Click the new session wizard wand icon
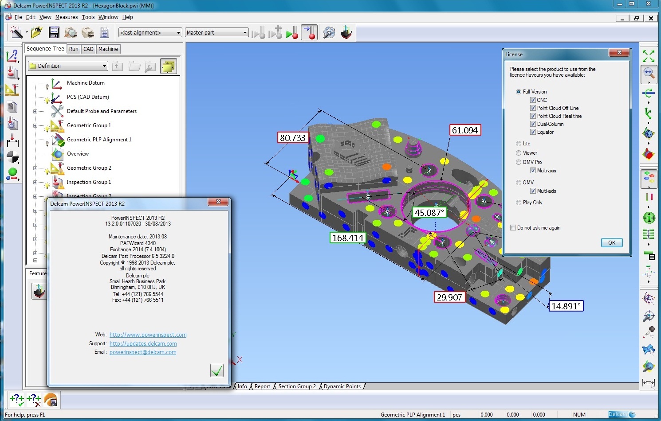The image size is (661, 421). point(16,32)
